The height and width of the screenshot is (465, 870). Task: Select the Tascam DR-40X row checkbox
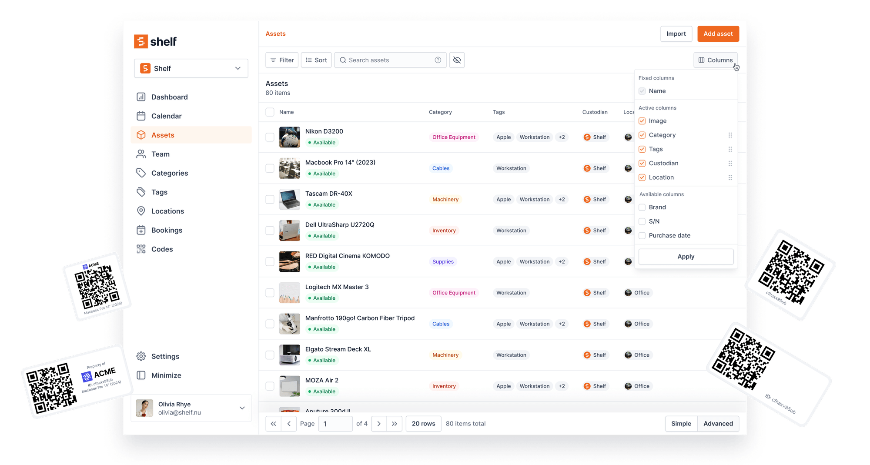tap(270, 199)
